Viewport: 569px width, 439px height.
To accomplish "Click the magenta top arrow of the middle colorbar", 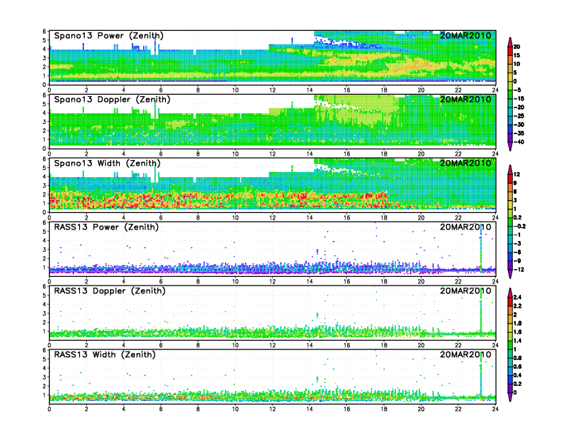I will [x=510, y=169].
